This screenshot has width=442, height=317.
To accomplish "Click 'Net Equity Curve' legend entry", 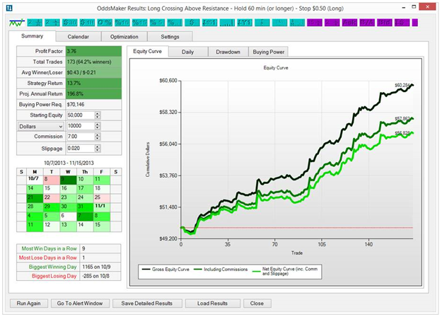I will (285, 271).
